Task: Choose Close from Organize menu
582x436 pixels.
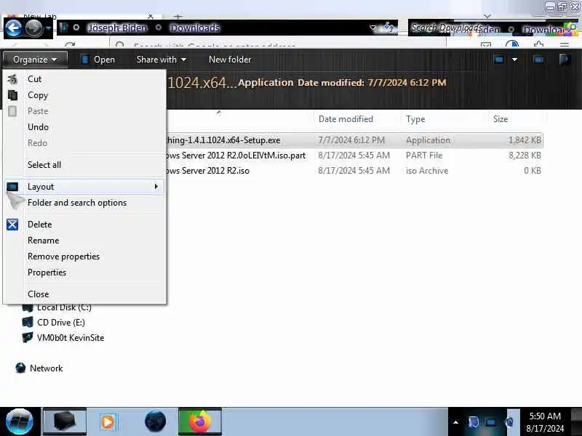Action: [x=84, y=294]
